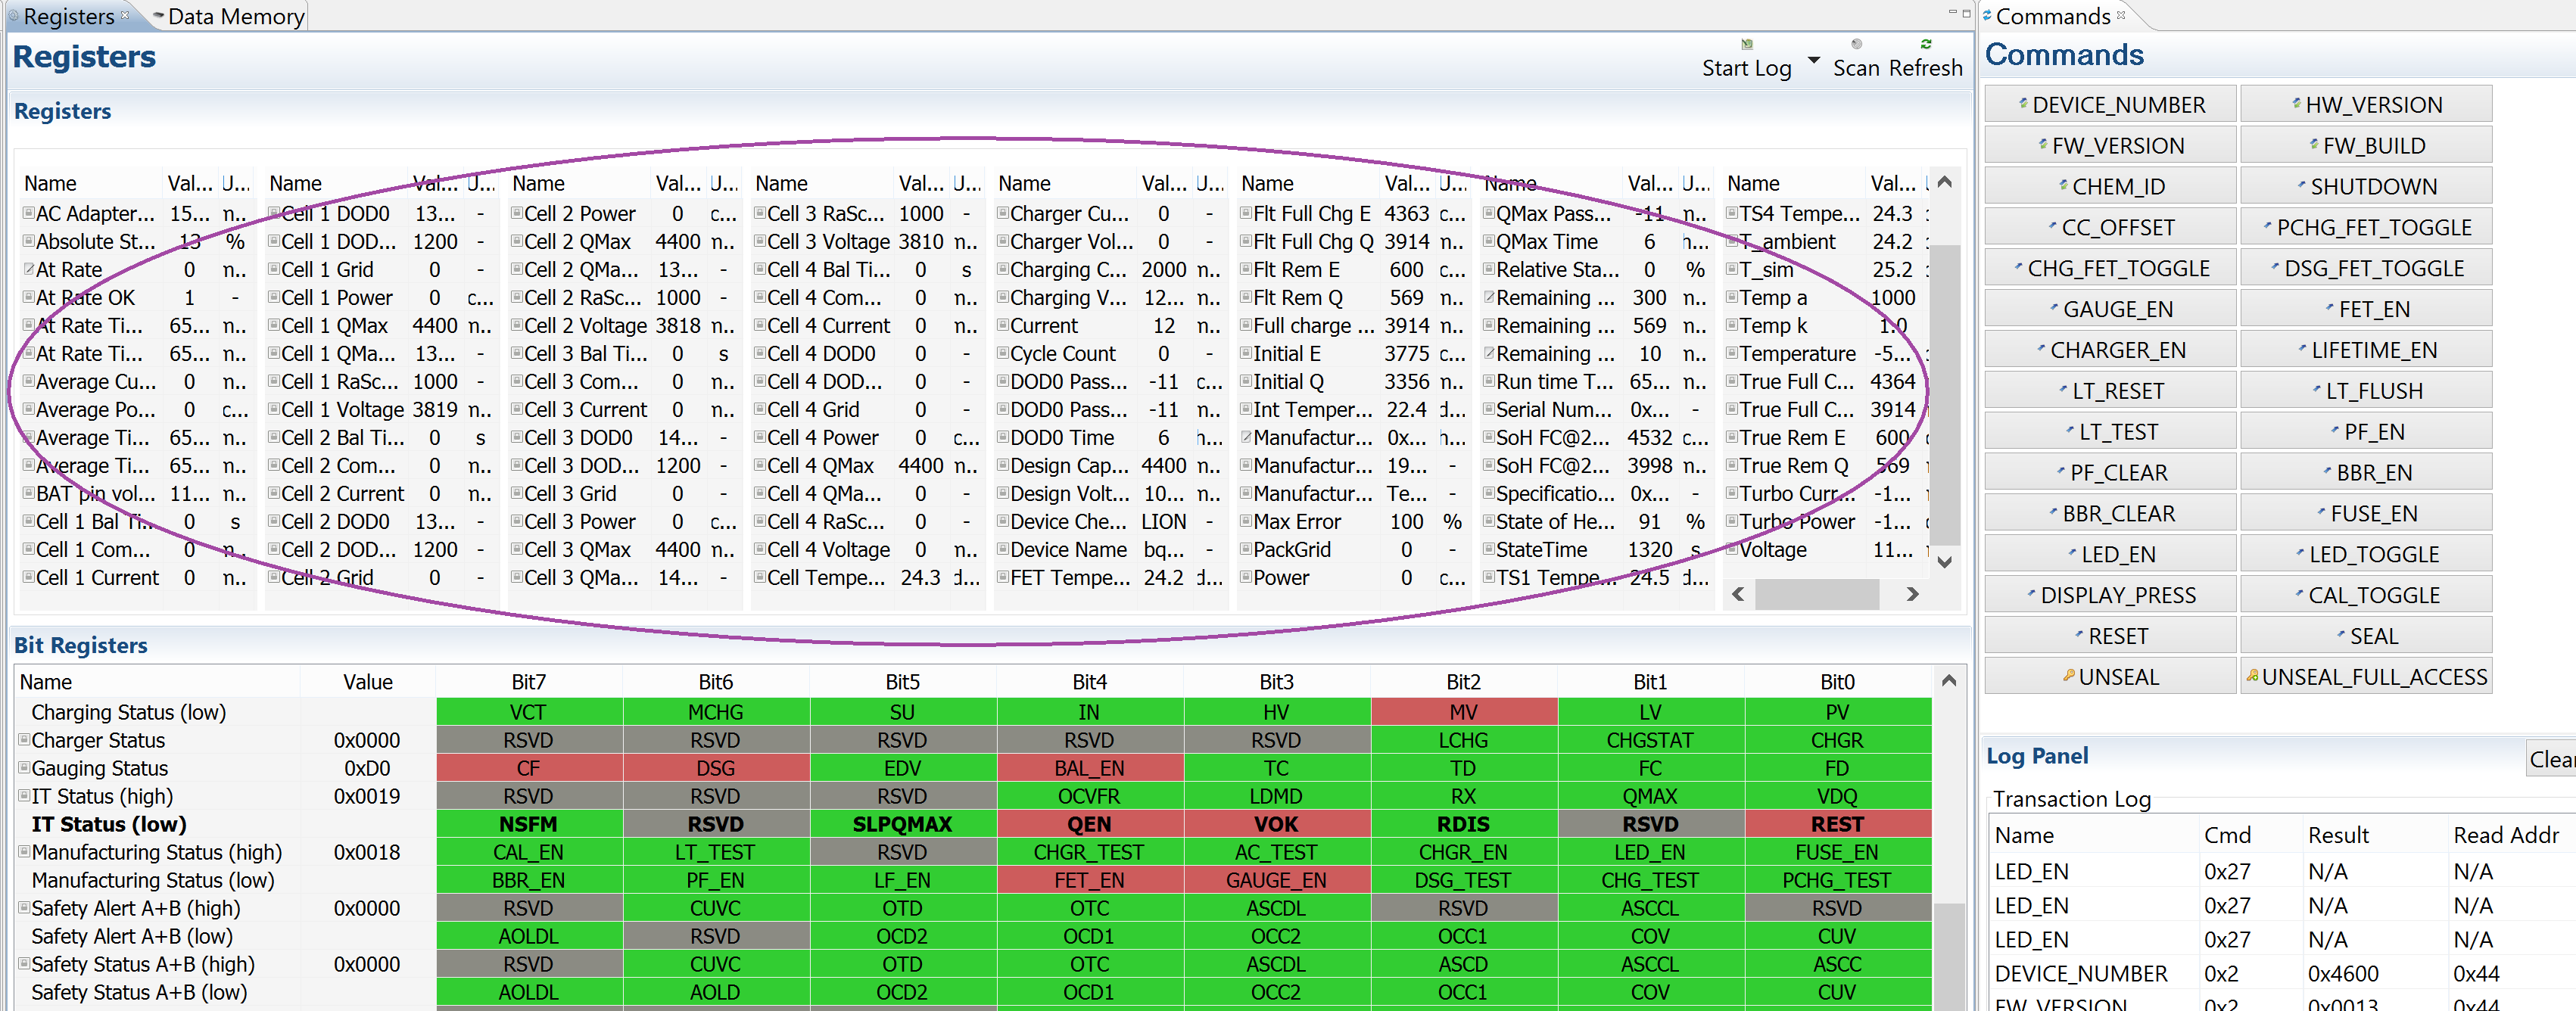The image size is (2576, 1011).
Task: Send the FW_VERSION command
Action: pos(2110,145)
